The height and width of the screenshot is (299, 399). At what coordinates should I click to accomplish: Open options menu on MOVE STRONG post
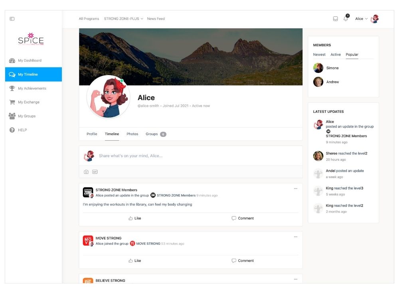click(296, 237)
